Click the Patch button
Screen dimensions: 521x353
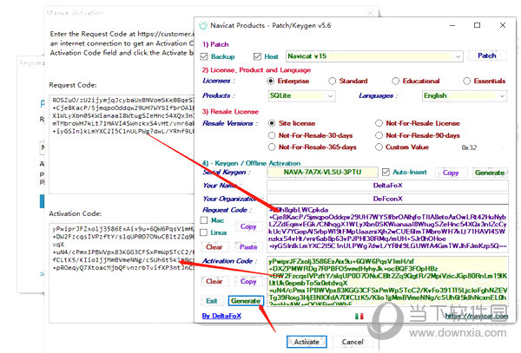pos(487,56)
